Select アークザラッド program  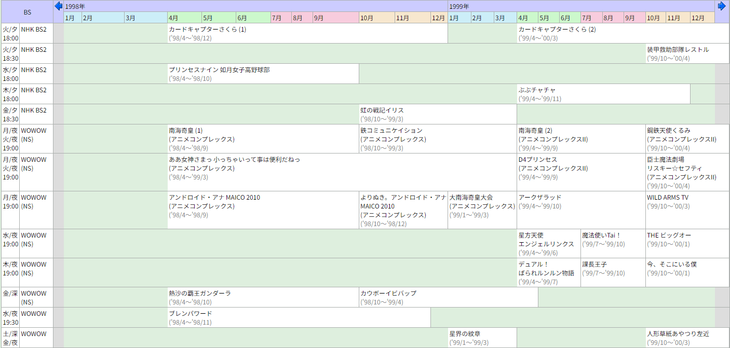[x=540, y=198]
